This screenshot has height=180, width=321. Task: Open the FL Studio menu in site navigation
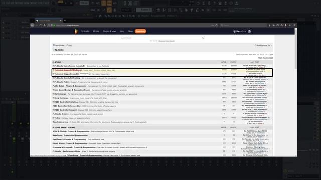pyautogui.click(x=85, y=31)
